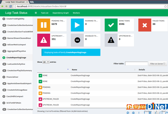Select the Luigi Task Visualiser browser tab
The height and width of the screenshot is (114, 168).
click(x=15, y=2)
